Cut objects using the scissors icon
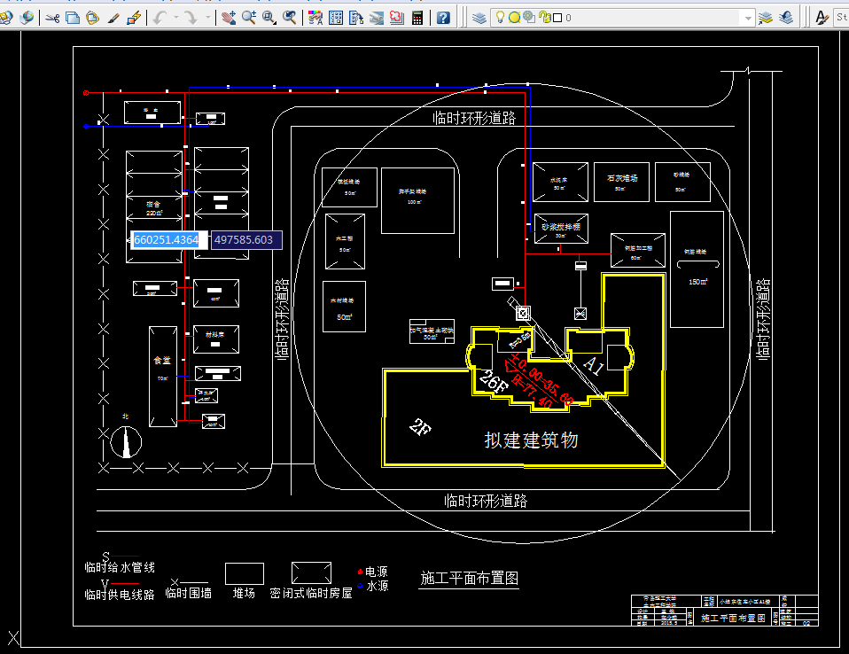 coord(51,16)
